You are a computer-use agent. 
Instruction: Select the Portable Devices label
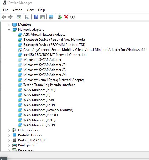pos(30,135)
